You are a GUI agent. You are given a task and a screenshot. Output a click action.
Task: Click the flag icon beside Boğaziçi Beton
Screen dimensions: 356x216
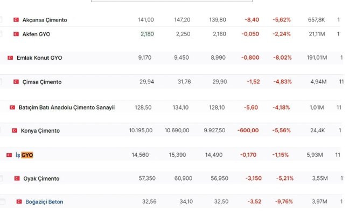tap(19, 202)
